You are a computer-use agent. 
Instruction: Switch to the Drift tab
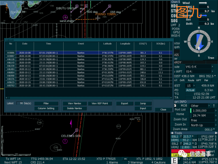click(x=182, y=80)
